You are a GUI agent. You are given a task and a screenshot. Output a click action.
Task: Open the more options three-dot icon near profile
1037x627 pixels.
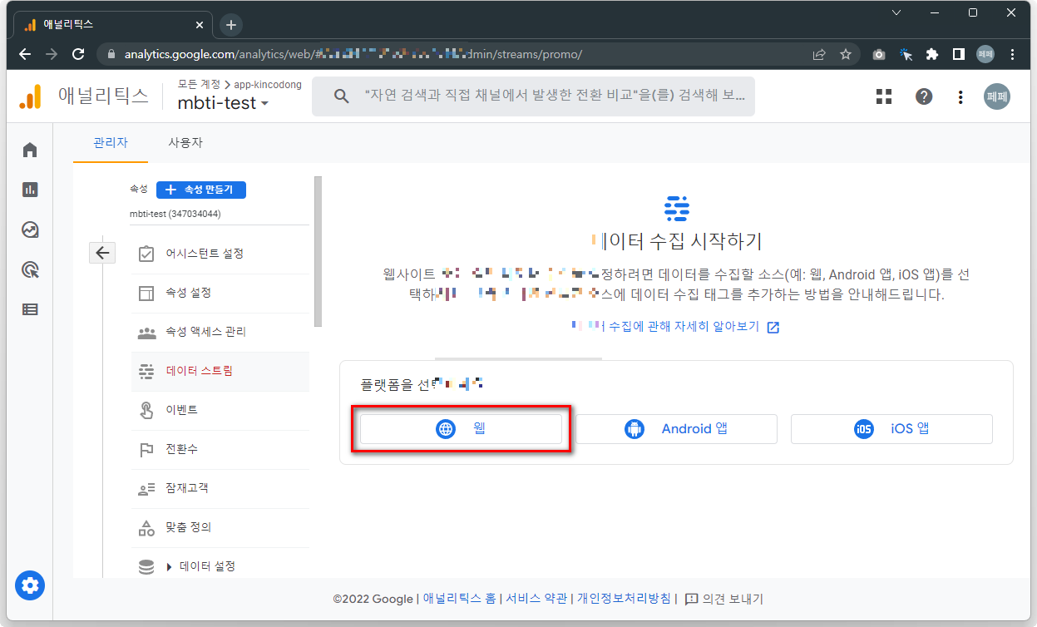960,96
